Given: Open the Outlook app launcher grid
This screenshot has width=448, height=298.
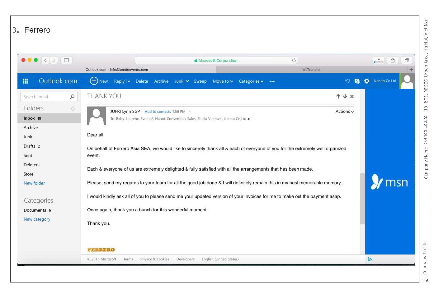Looking at the screenshot, I should [x=25, y=81].
